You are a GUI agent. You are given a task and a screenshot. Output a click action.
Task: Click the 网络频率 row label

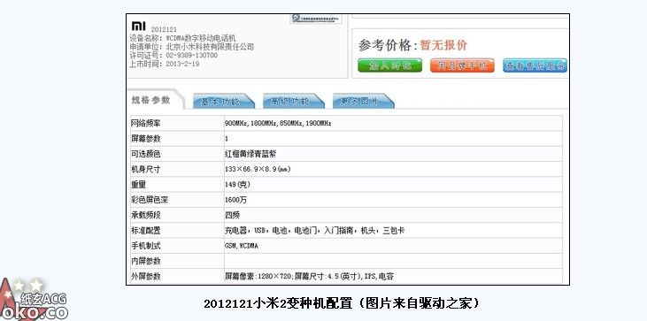(146, 123)
